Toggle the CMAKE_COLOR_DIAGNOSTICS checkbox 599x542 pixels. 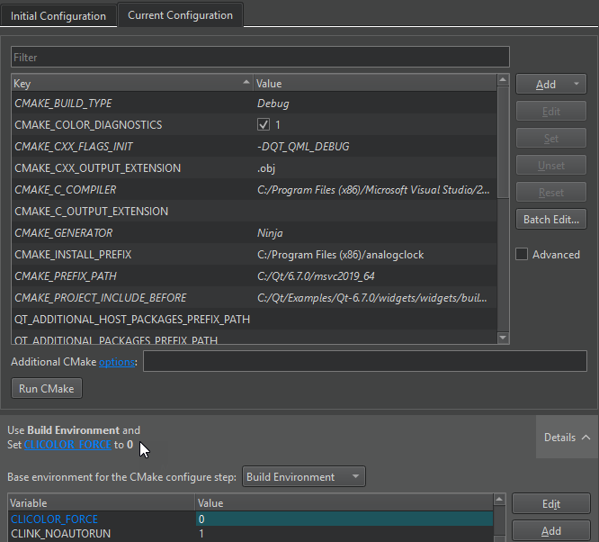coord(264,125)
